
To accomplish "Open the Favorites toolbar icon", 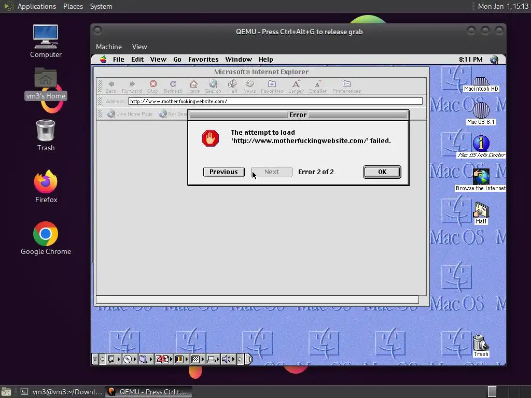I will pos(272,84).
